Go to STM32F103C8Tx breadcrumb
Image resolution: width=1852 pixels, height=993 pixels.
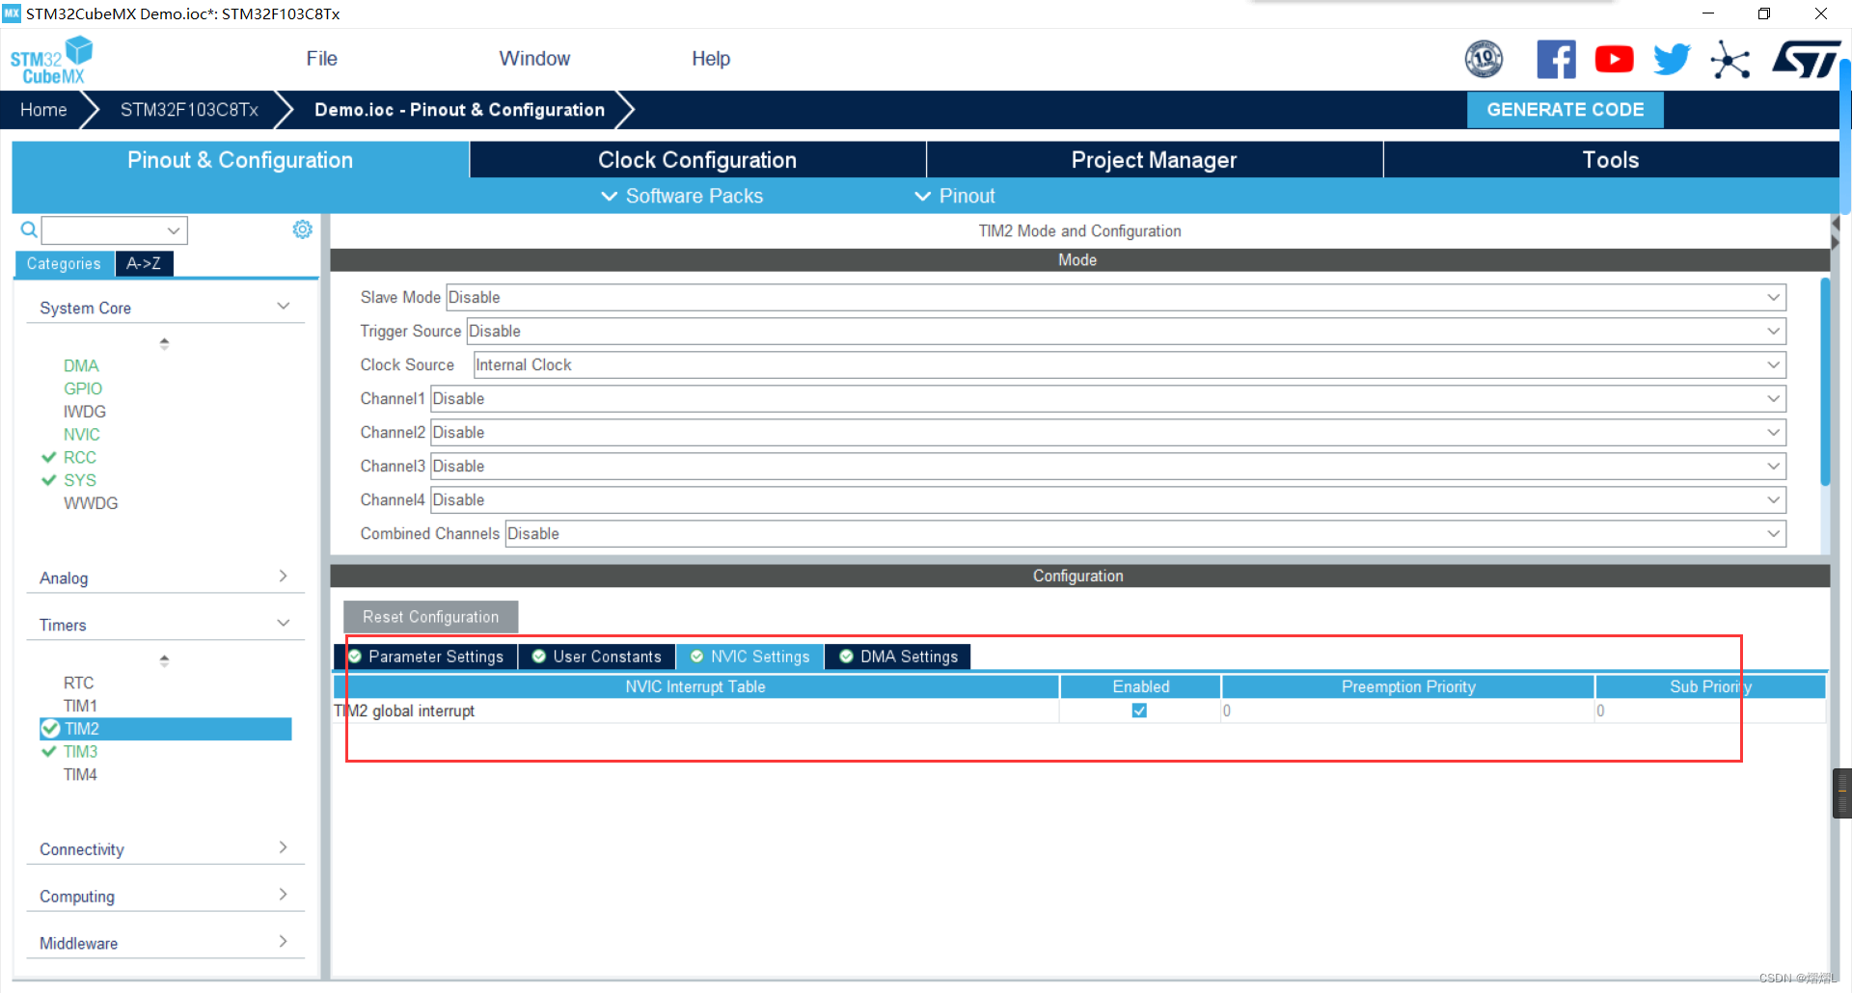coord(189,110)
